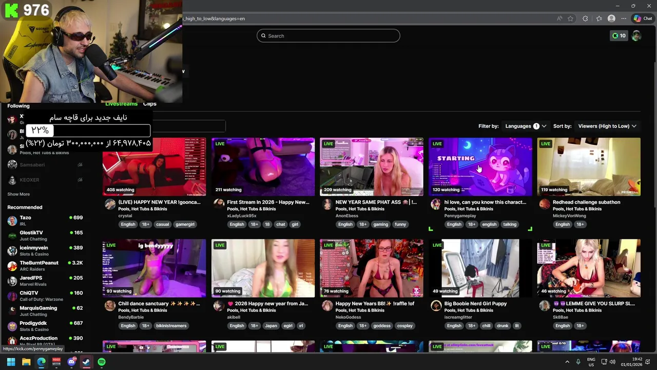Image resolution: width=657 pixels, height=370 pixels.
Task: Open Redhead challenge subathon stream title
Action: click(586, 202)
